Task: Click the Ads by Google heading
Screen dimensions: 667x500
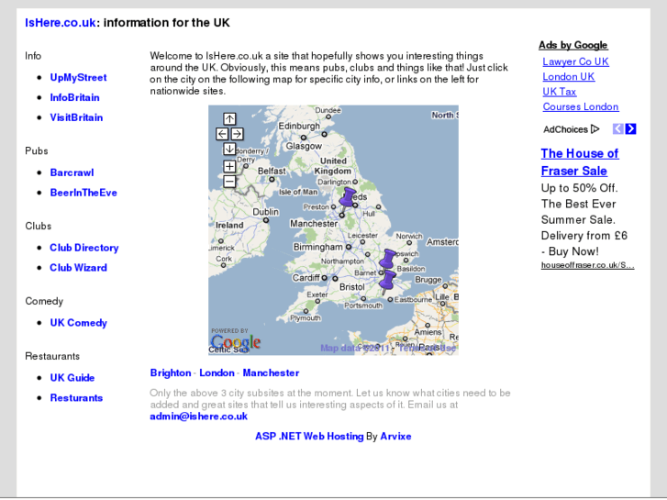Action: 573,45
